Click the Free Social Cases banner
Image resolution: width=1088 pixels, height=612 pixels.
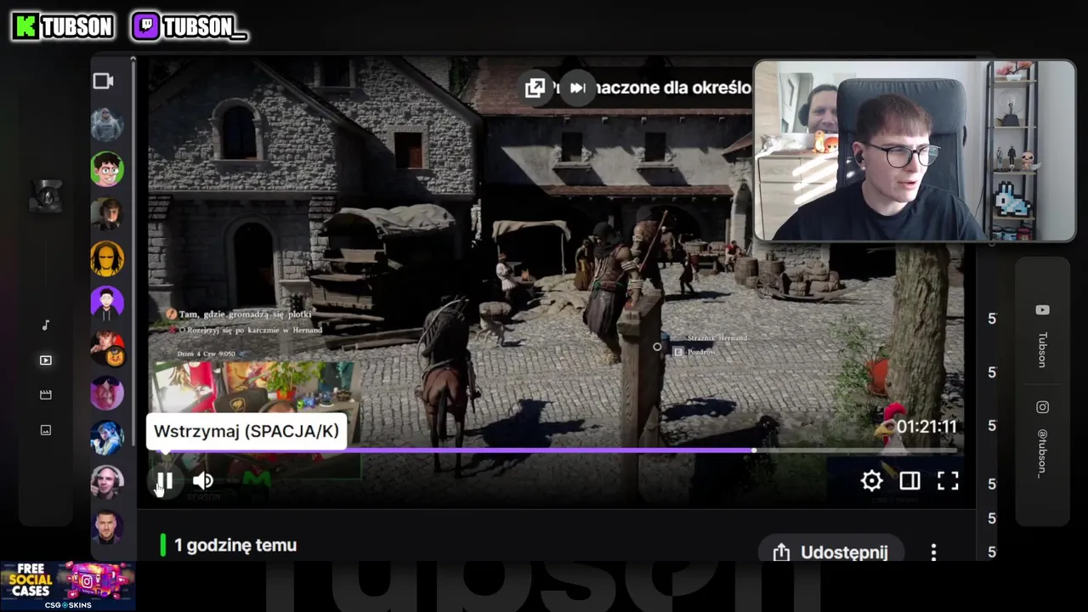pyautogui.click(x=67, y=586)
